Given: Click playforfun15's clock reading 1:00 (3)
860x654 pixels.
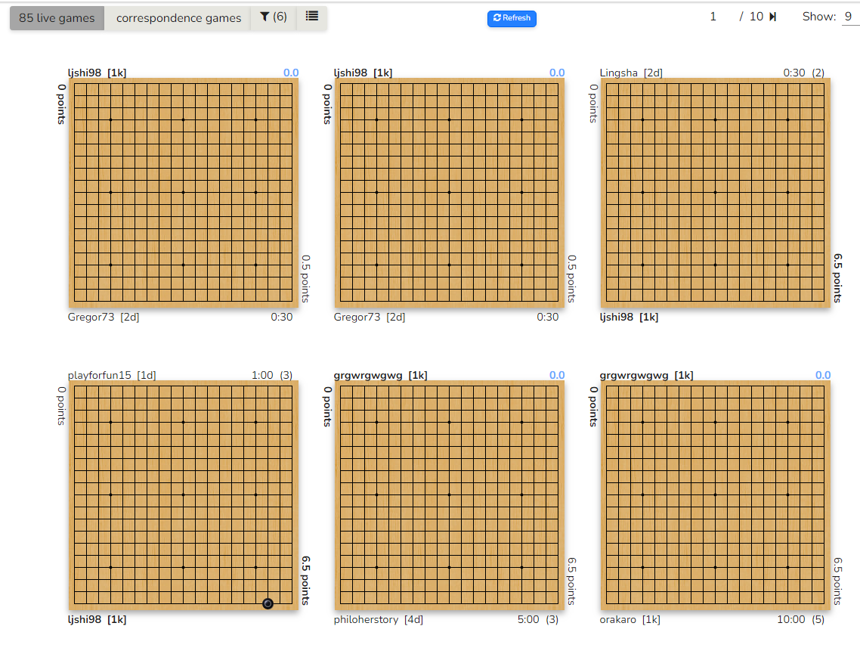Looking at the screenshot, I should (271, 375).
